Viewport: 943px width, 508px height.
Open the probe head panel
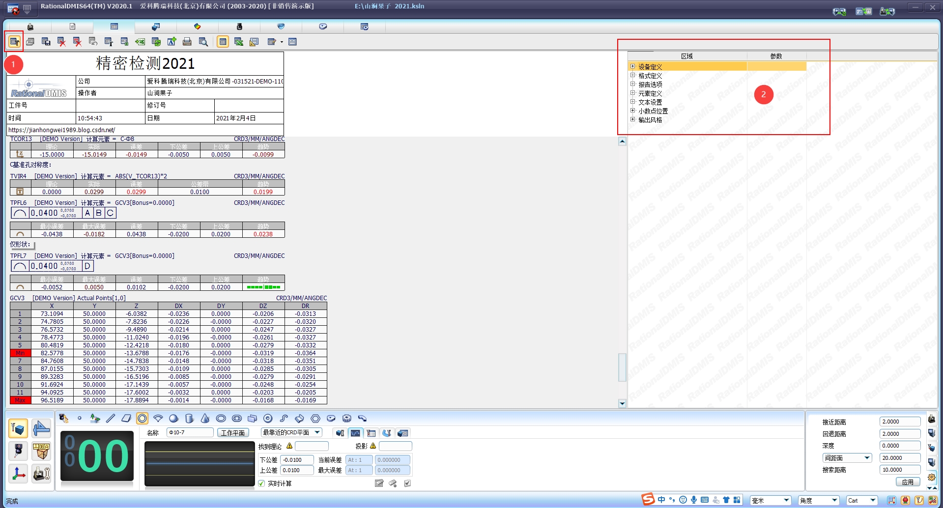point(18,452)
